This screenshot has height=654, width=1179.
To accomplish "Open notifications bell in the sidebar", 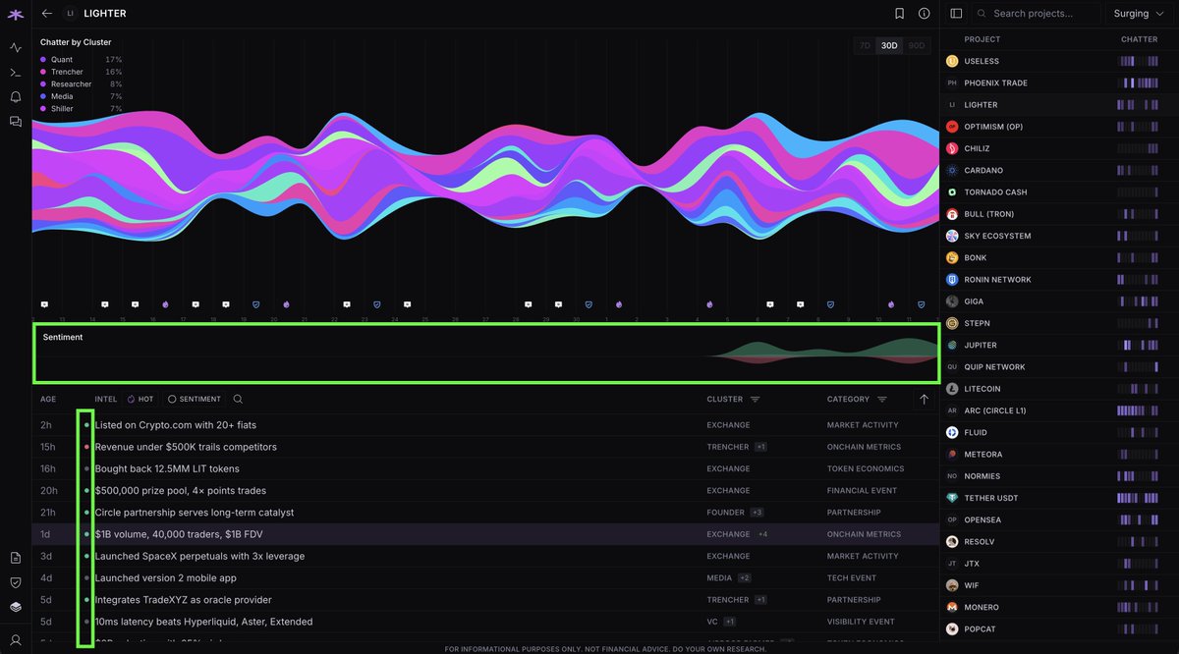I will click(x=15, y=97).
